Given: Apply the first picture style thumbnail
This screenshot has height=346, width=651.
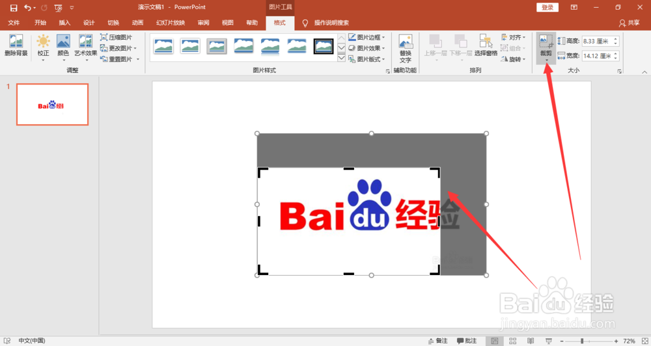Looking at the screenshot, I should (x=163, y=46).
